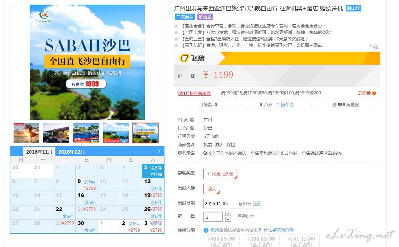Click the 举报 report link
Viewport: 399px width, 247px height.
[x=374, y=47]
